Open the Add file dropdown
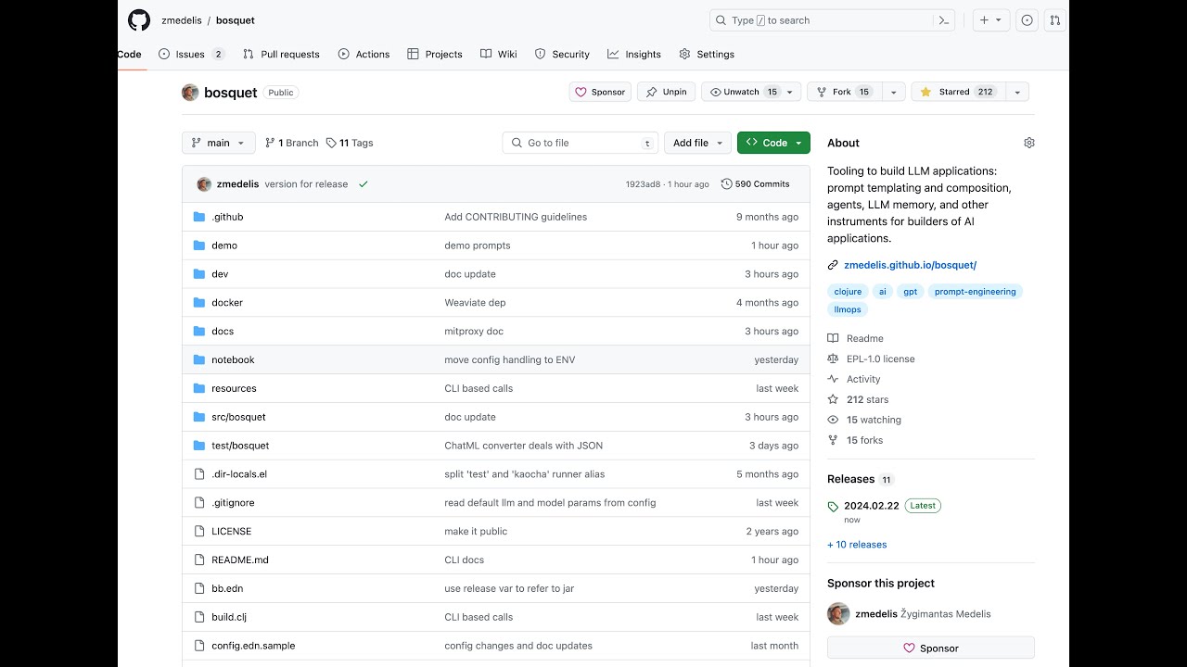Viewport: 1187px width, 667px height. 697,143
